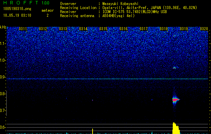This screenshot has width=211, height=134.
Task: Click the 0314 time axis marker
Action: tap(83, 29)
